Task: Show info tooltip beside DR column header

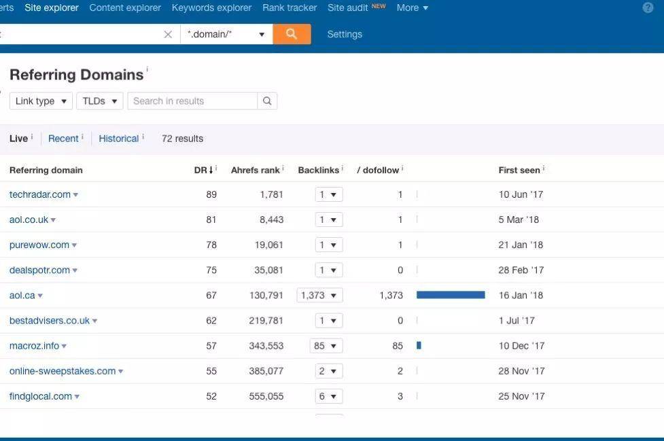Action: (x=216, y=168)
